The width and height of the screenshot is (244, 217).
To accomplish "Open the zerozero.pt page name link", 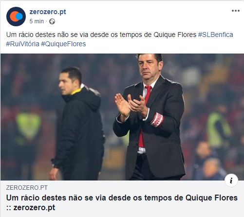I will click(x=48, y=12).
